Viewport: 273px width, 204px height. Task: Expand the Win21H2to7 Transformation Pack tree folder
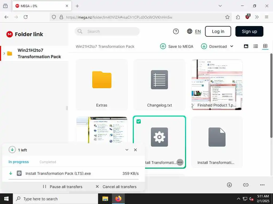click(x=4, y=53)
